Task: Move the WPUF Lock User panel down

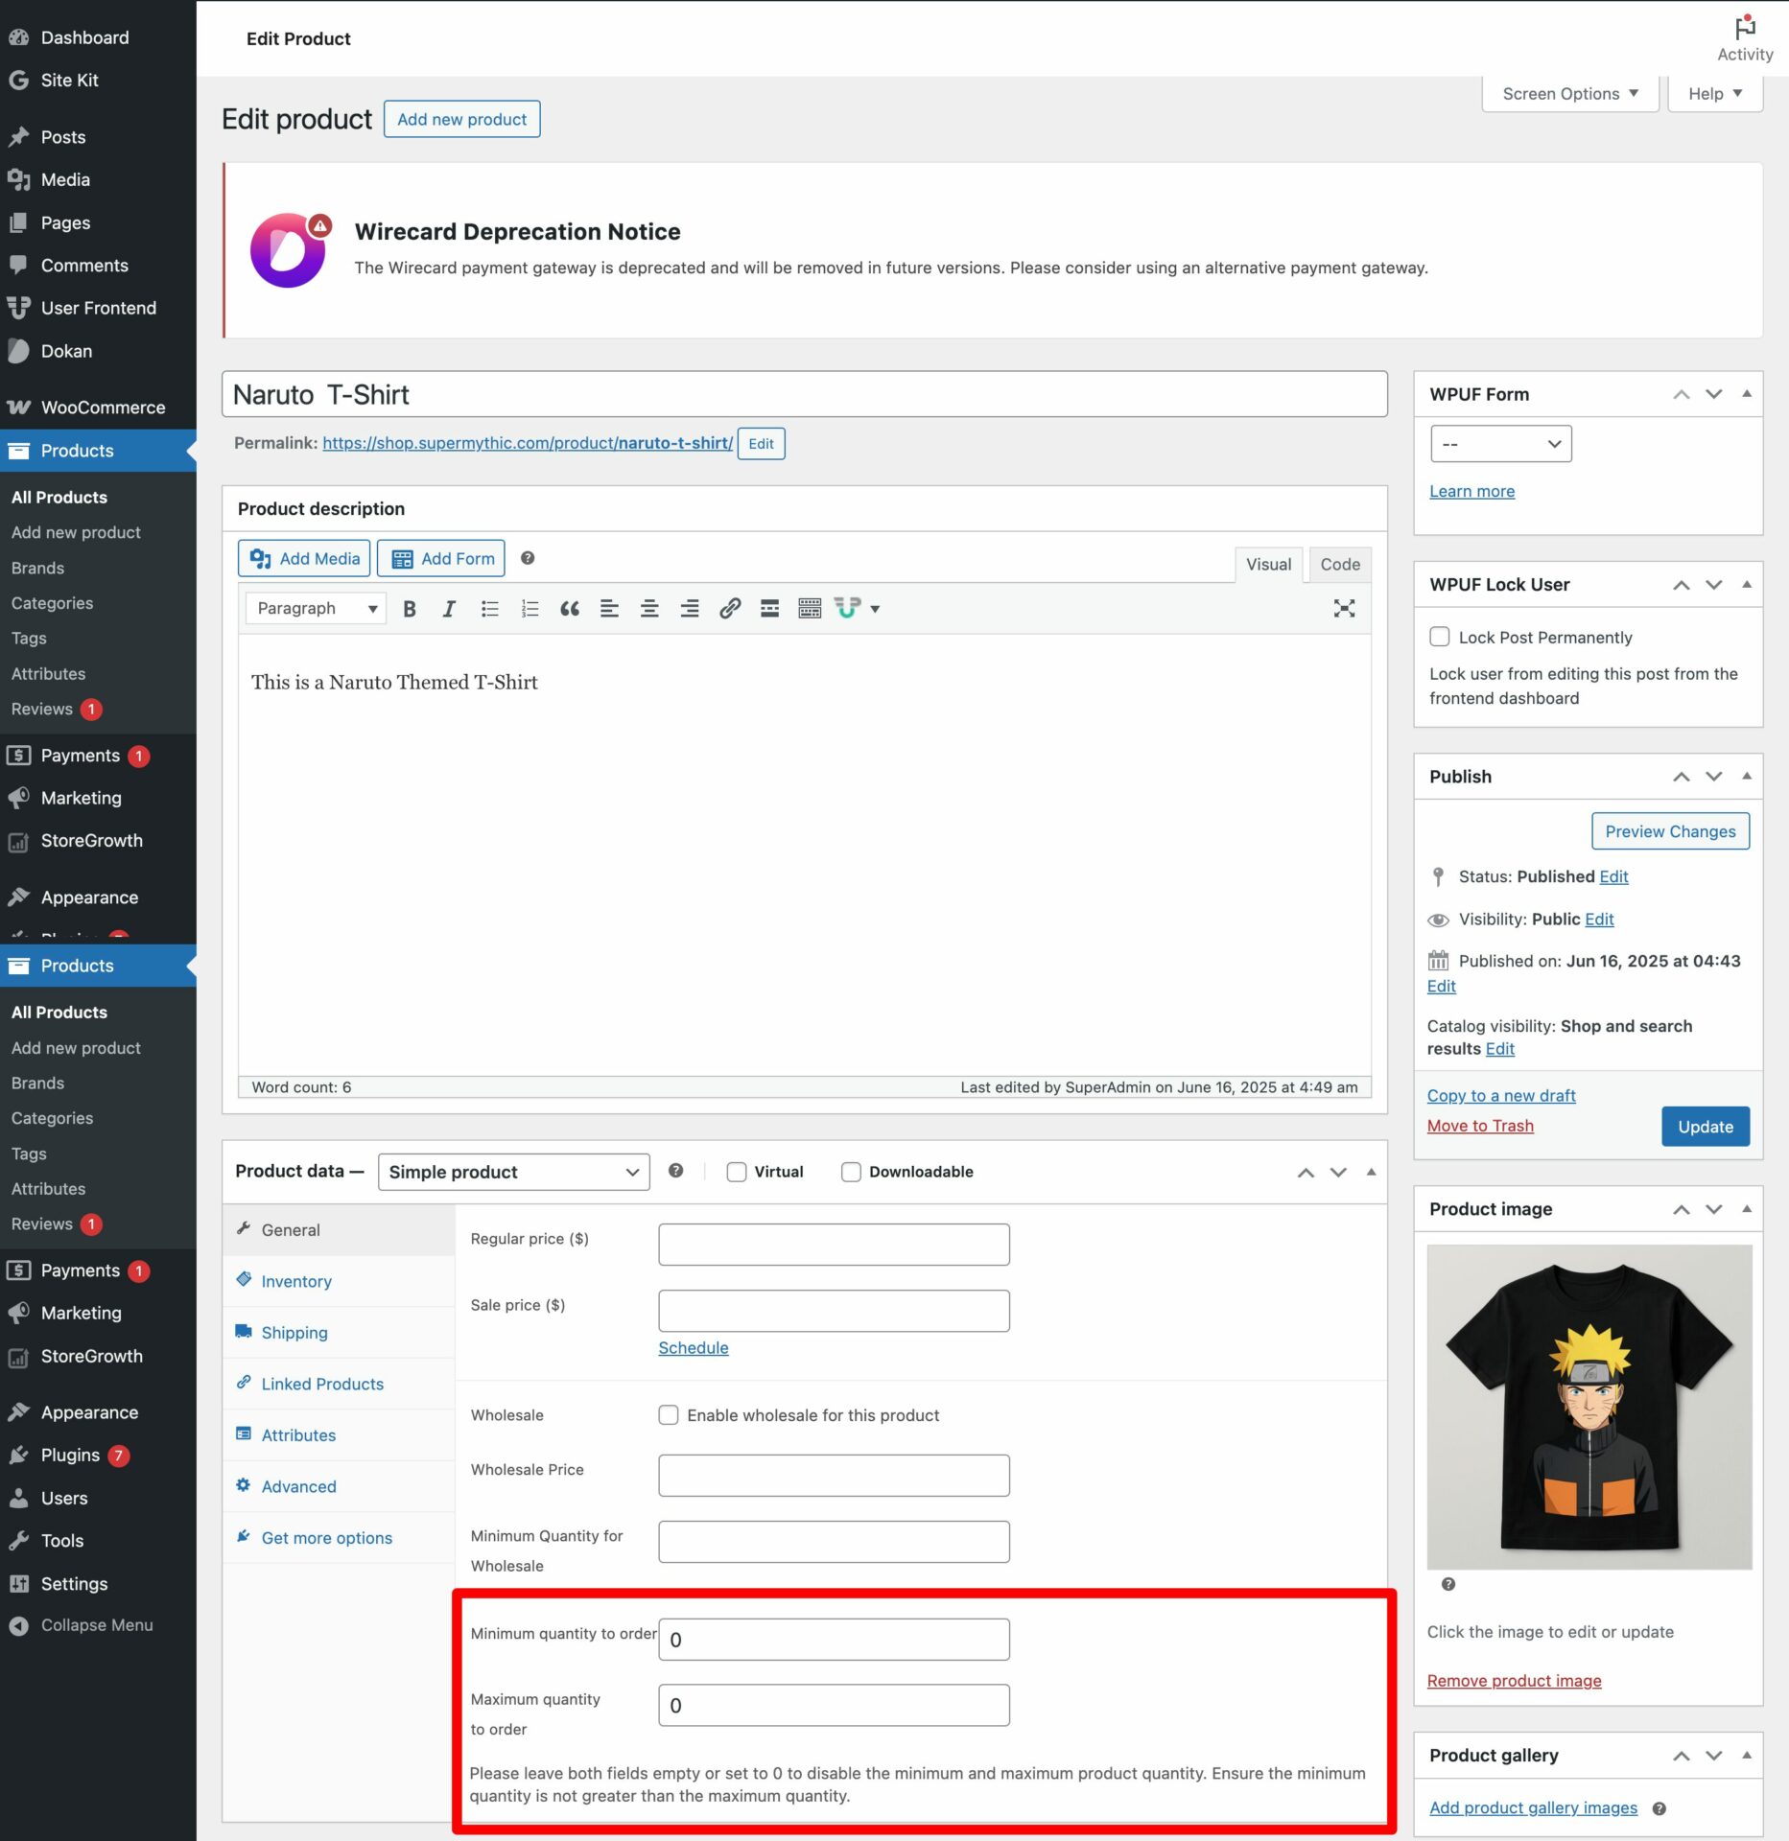Action: click(x=1713, y=585)
